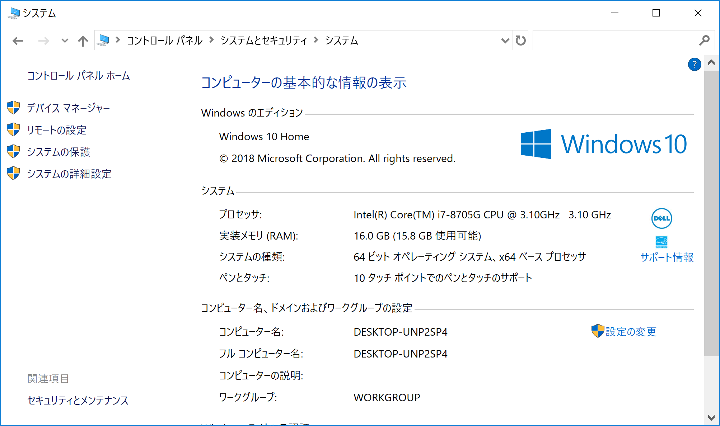Click the search magnifier icon
720x426 pixels.
pyautogui.click(x=704, y=41)
